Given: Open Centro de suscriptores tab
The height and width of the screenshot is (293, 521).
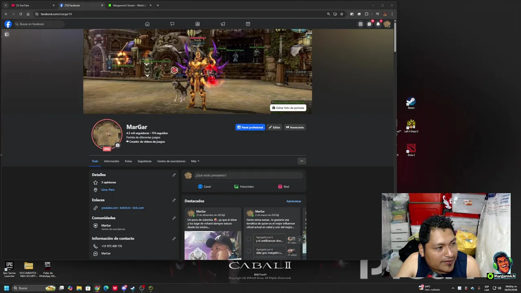Looking at the screenshot, I should 171,161.
